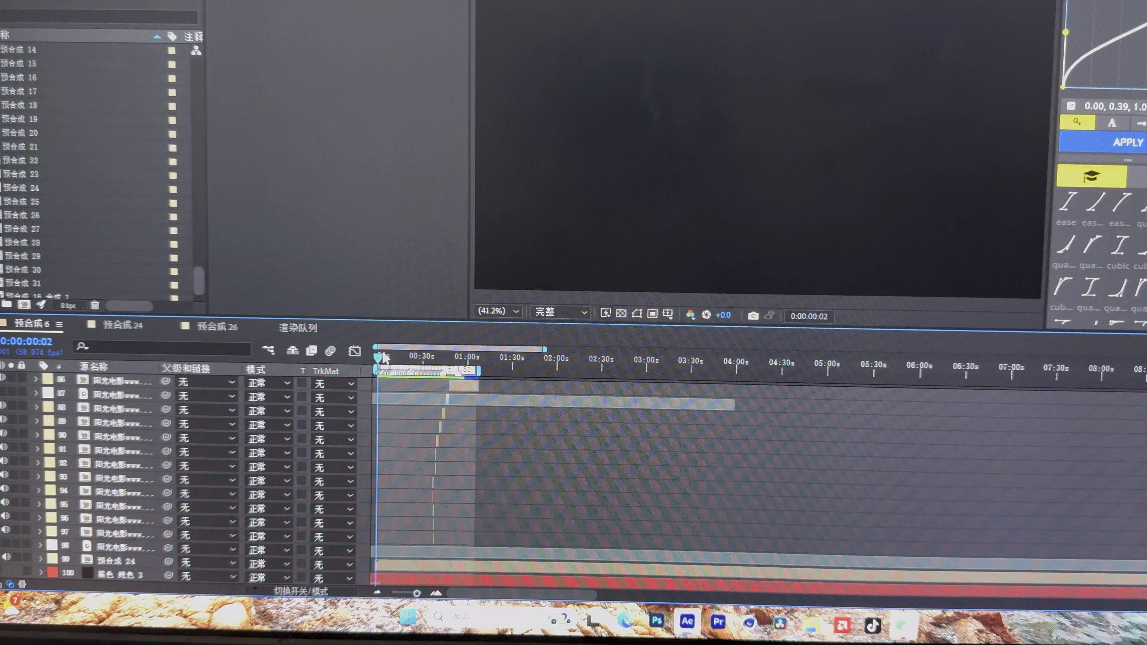Select the first ease curve preset icon
1147x645 pixels.
point(1067,202)
